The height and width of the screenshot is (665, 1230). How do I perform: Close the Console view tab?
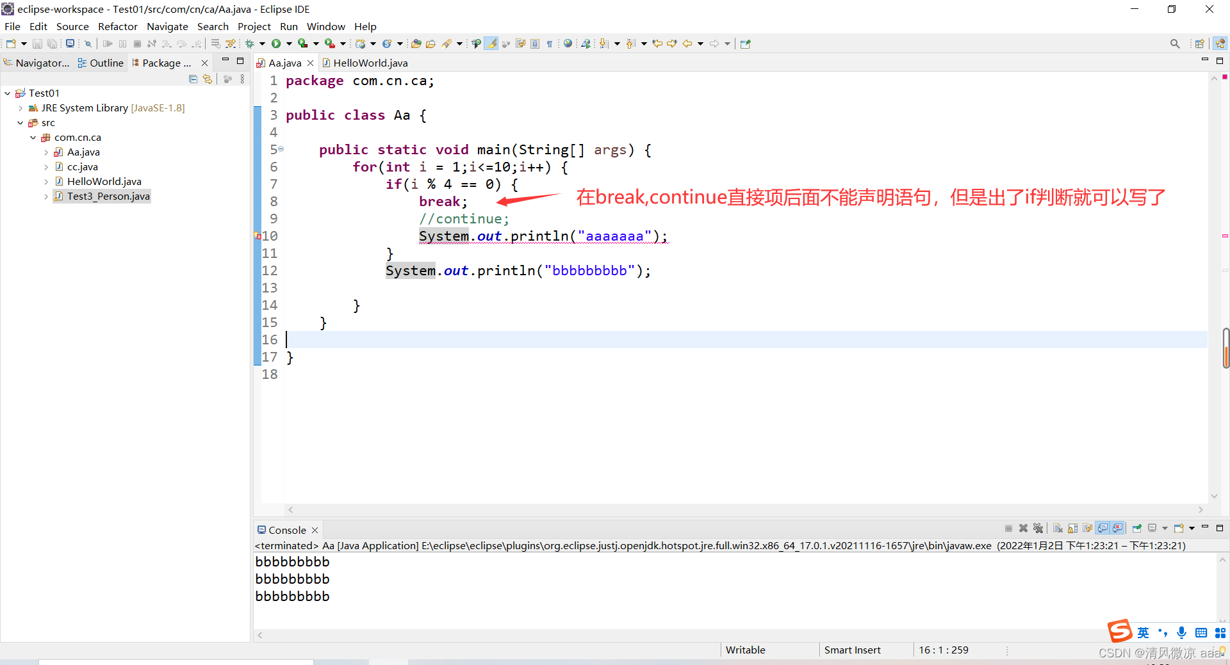click(x=315, y=530)
